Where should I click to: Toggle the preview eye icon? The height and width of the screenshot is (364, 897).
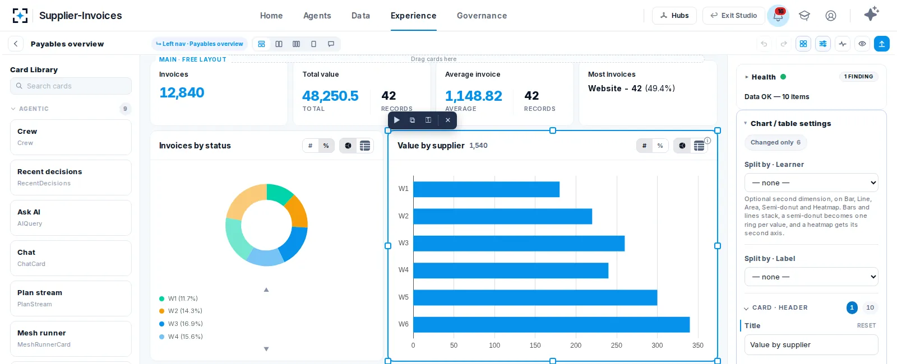(862, 44)
